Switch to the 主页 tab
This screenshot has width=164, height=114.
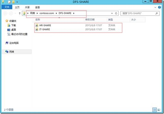point(17,7)
